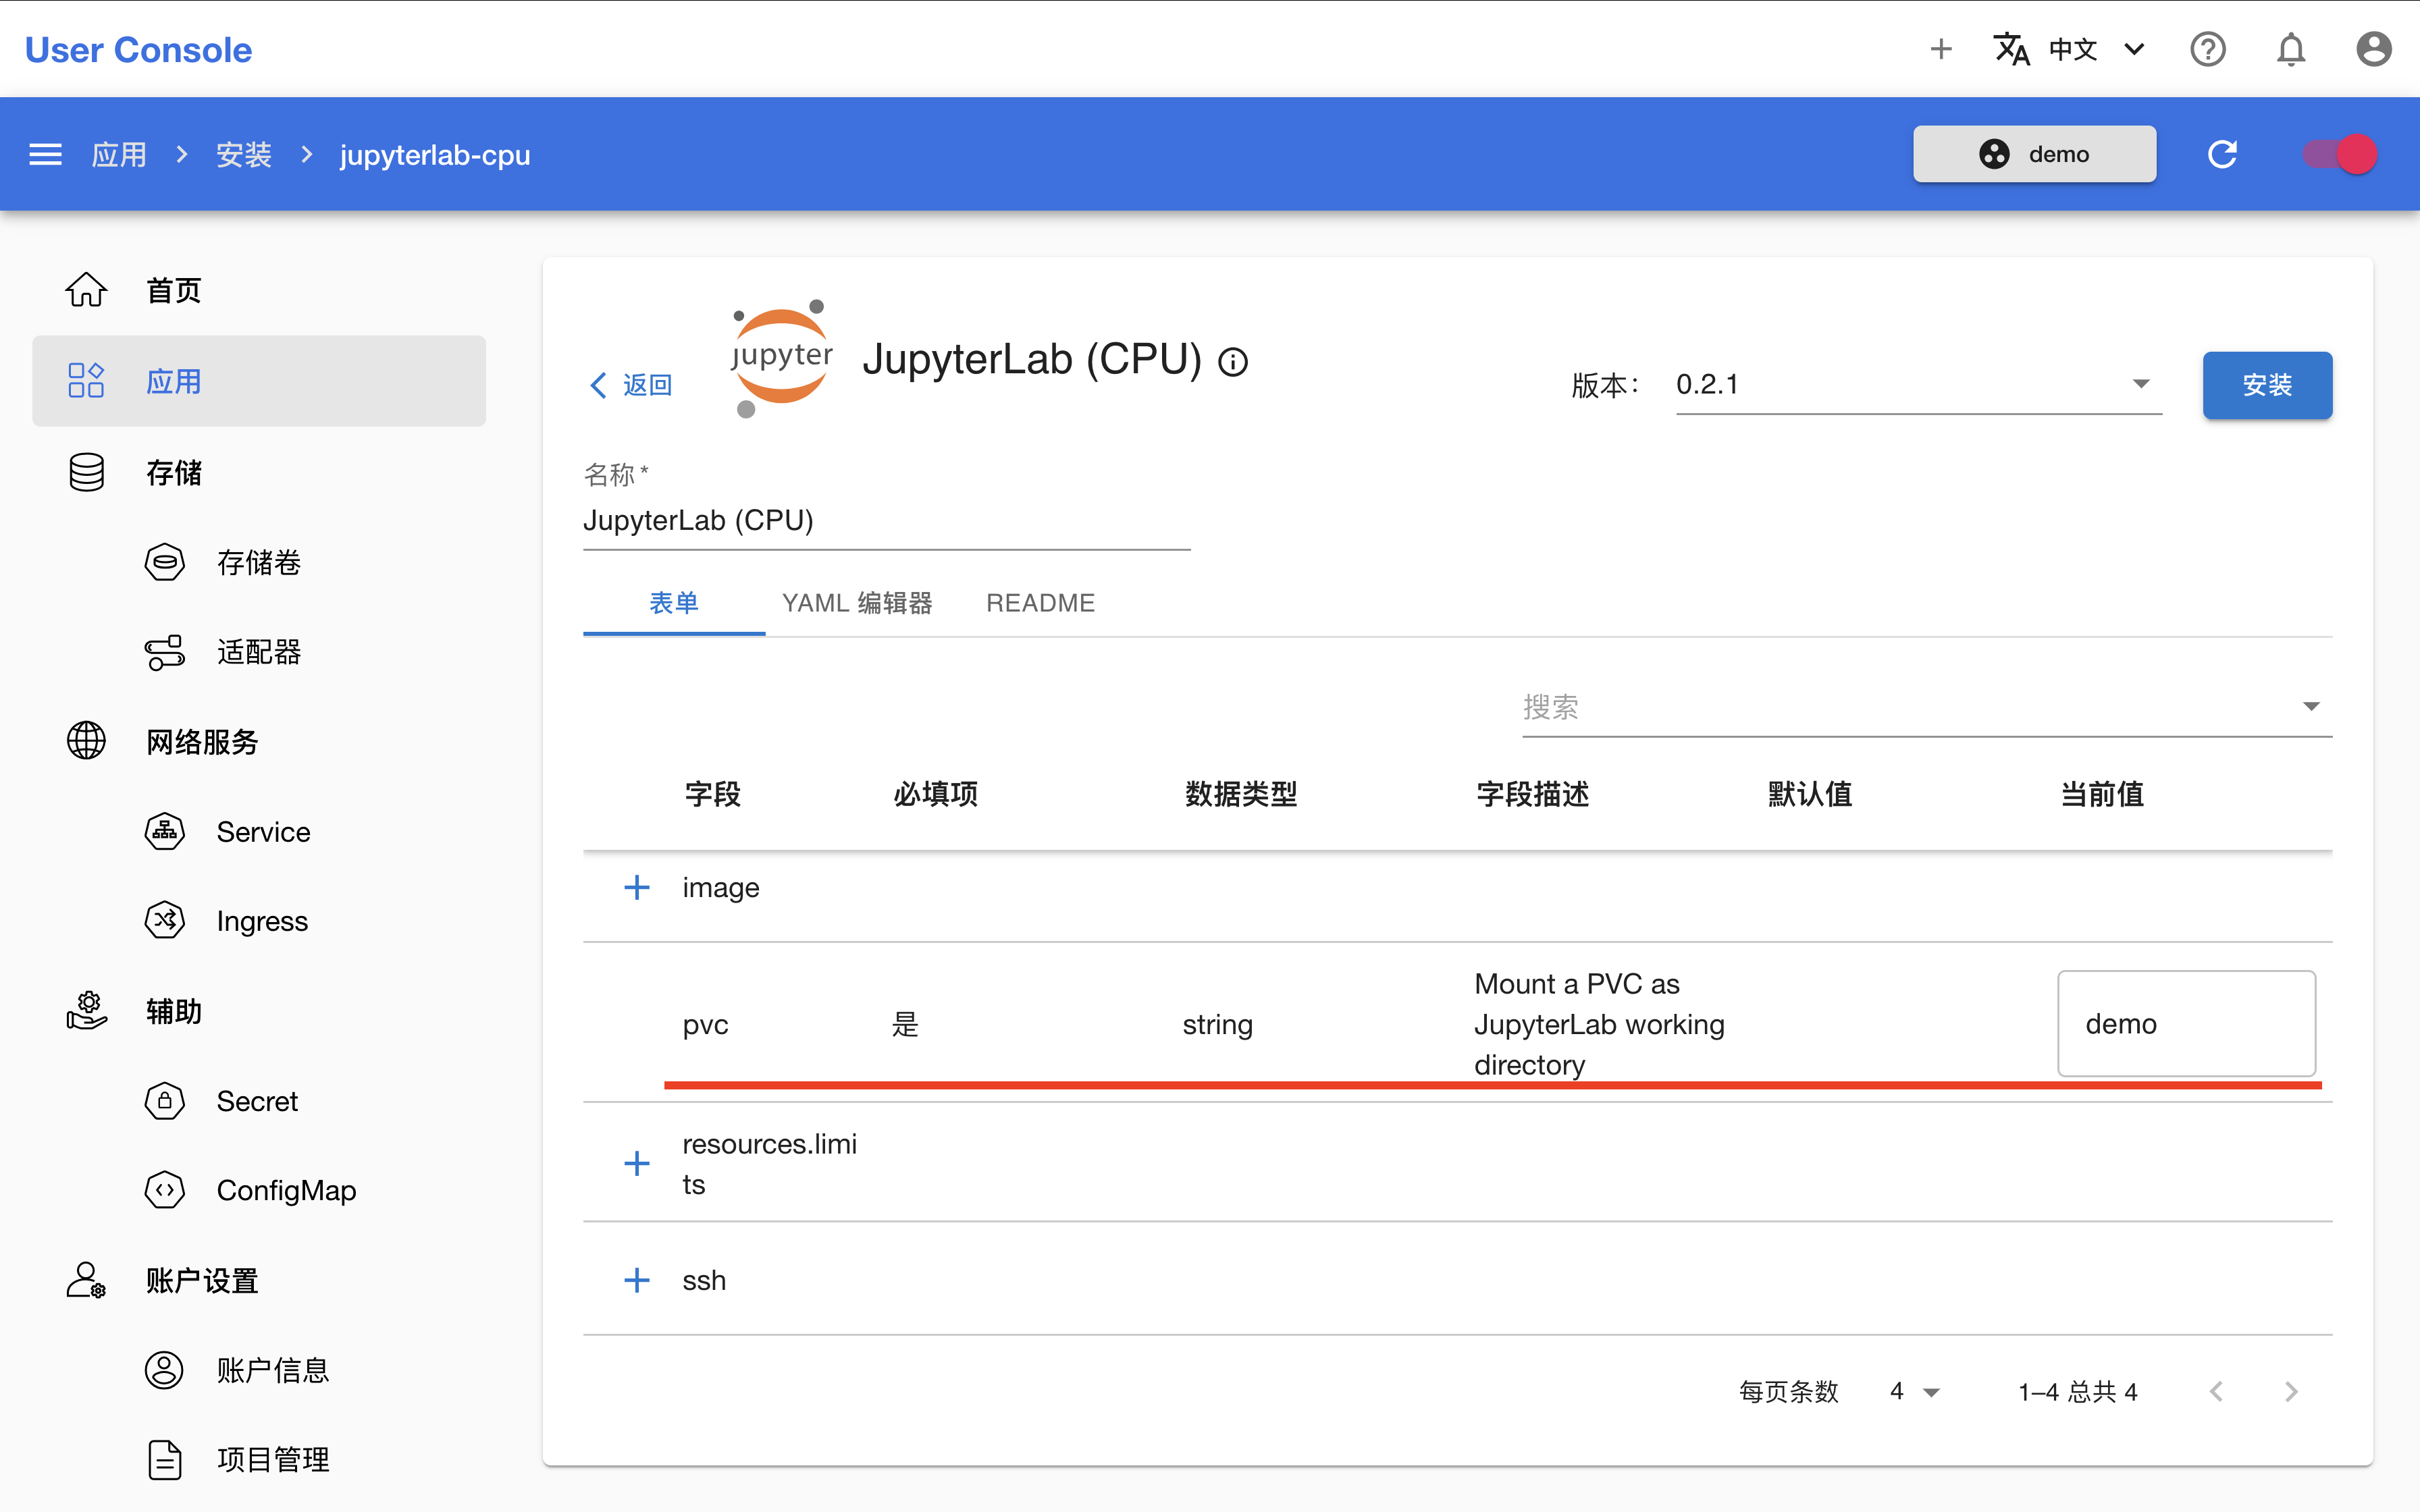Switch to the 表单 tab
Screen dimensions: 2420x1512
[x=674, y=603]
